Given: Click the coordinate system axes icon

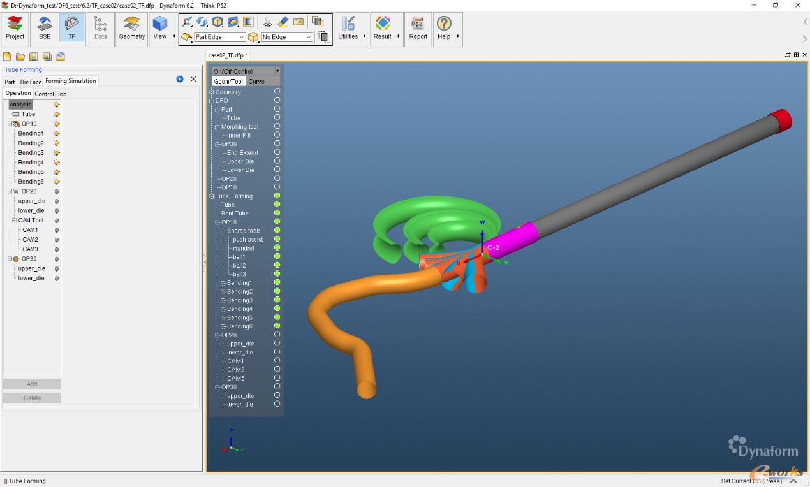Looking at the screenshot, I should point(187,22).
